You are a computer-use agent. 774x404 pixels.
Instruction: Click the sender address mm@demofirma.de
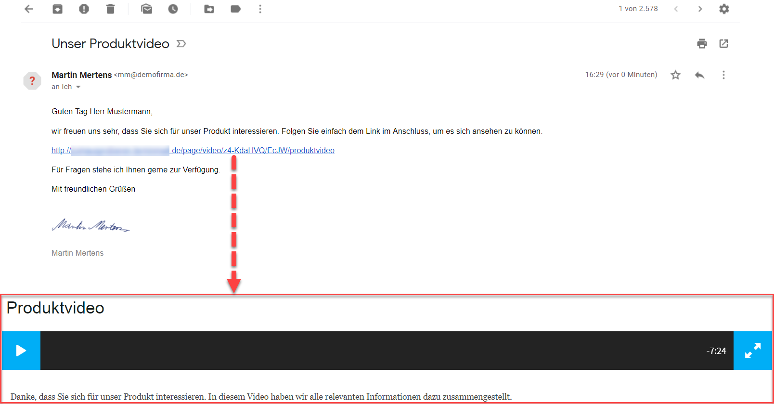[151, 75]
